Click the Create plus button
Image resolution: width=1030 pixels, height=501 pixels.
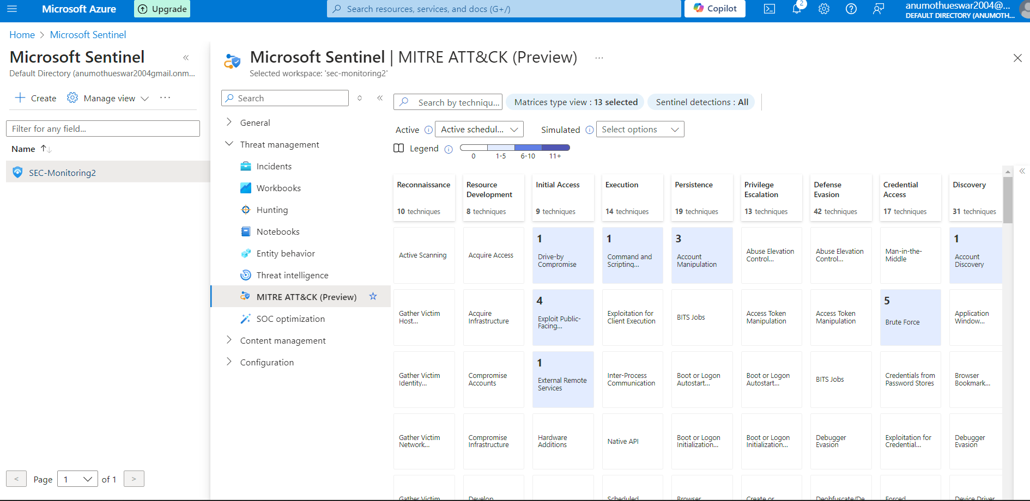pyautogui.click(x=35, y=98)
